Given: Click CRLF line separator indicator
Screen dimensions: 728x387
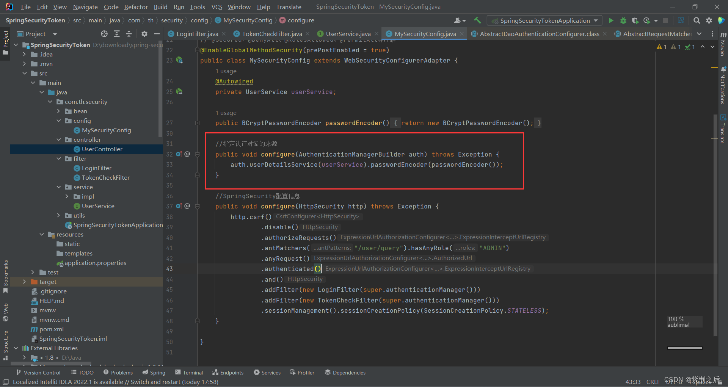Looking at the screenshot, I should pyautogui.click(x=653, y=382).
